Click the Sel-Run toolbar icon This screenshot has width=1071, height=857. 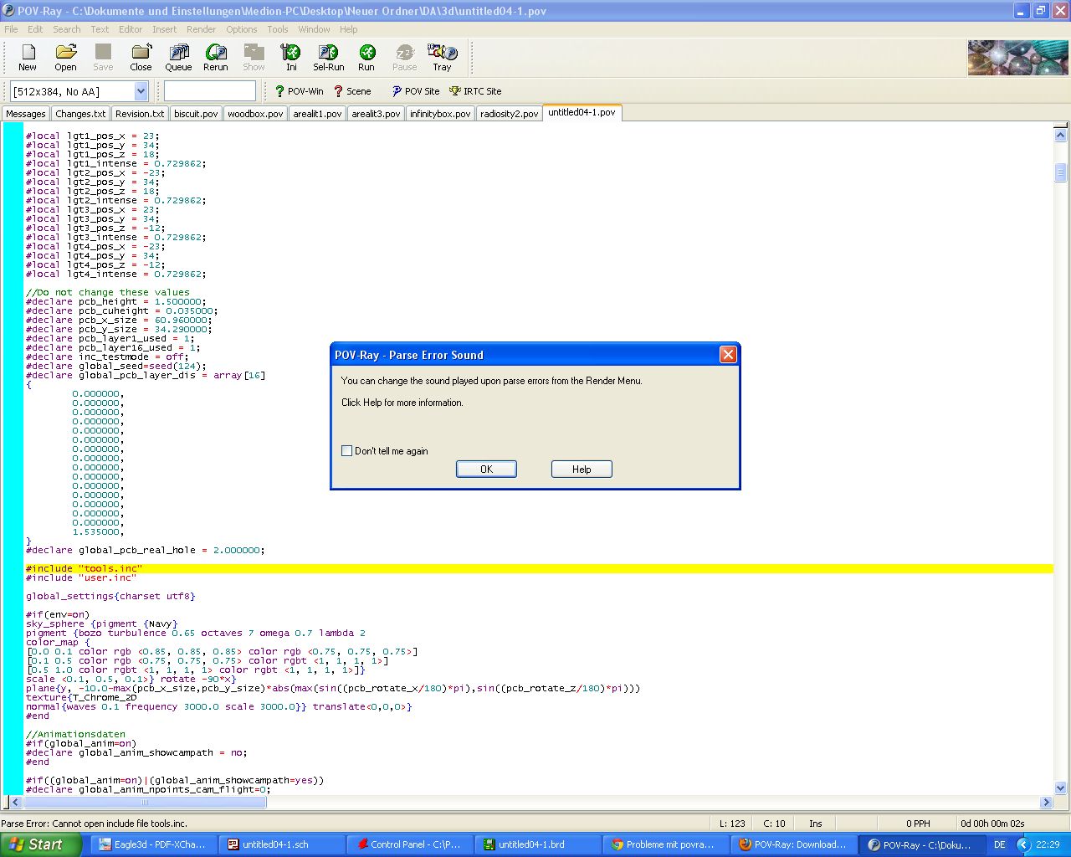pos(329,58)
